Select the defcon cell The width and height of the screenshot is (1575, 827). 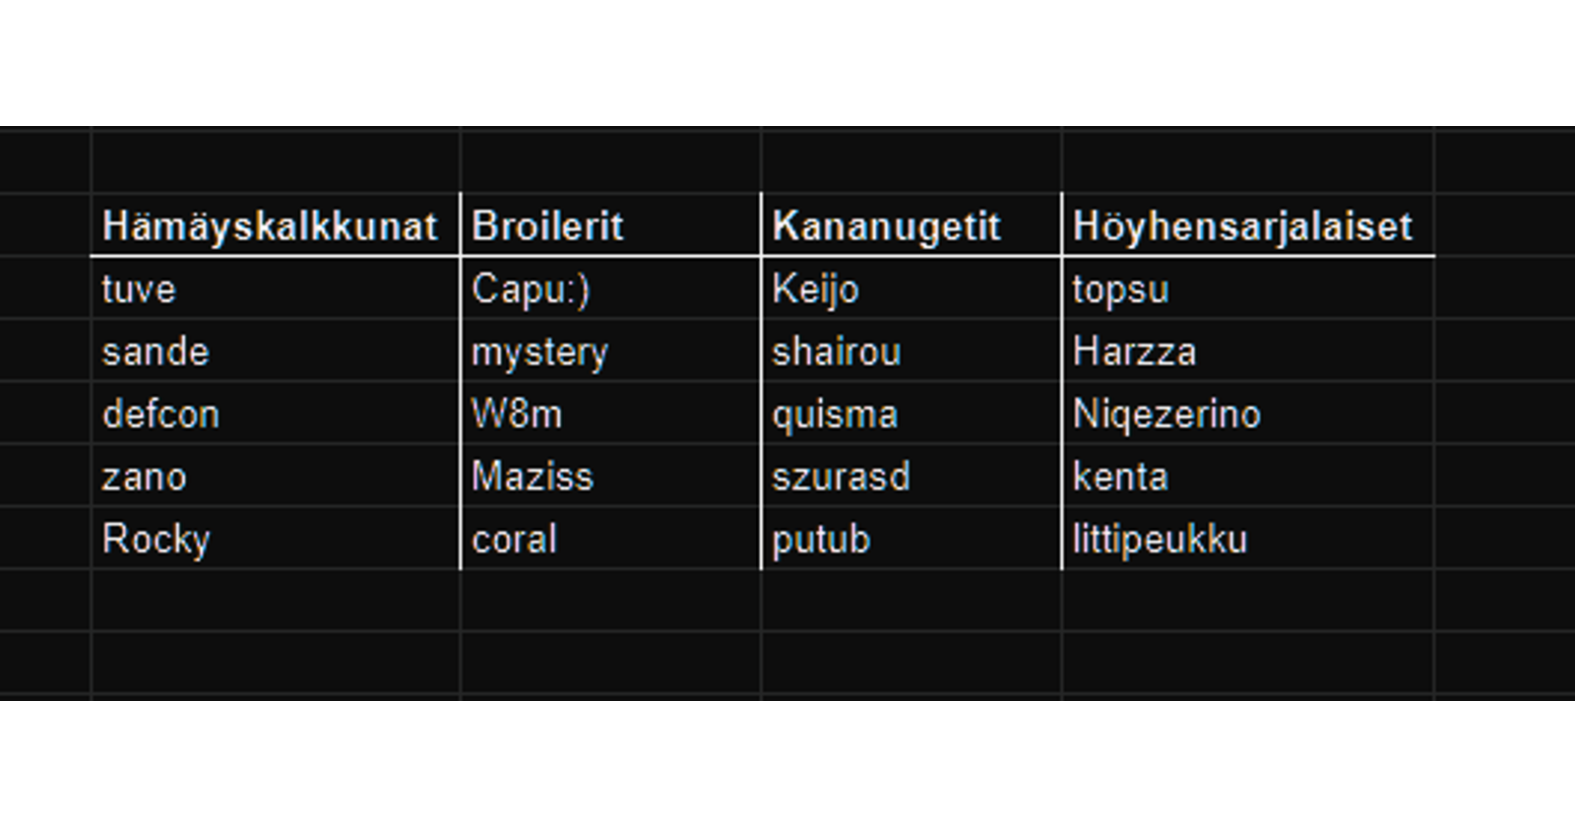coord(160,414)
